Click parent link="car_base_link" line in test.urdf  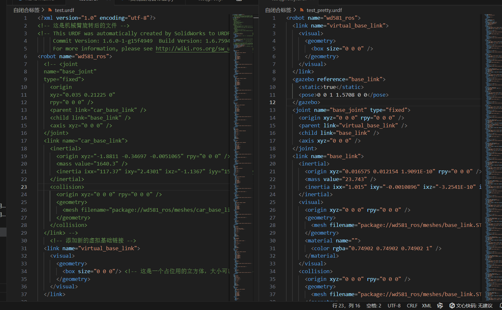(98, 110)
